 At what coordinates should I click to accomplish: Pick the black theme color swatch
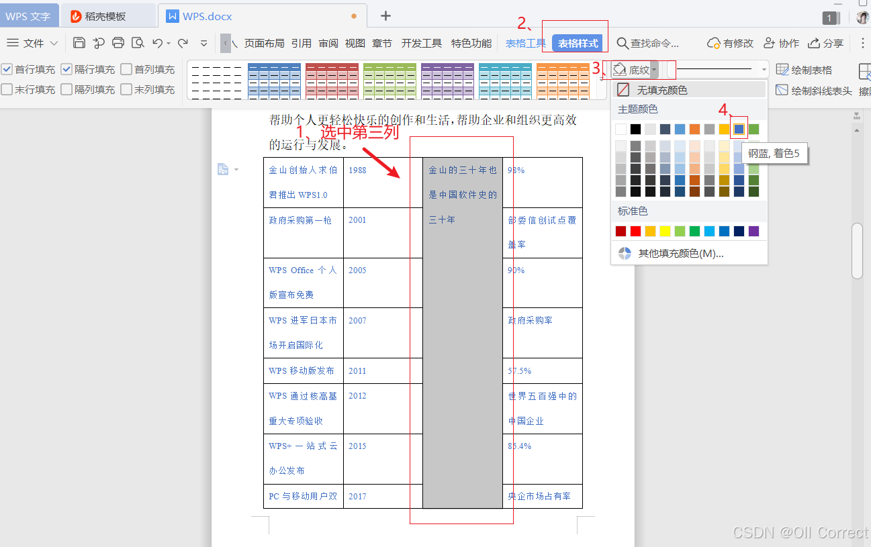tap(635, 129)
